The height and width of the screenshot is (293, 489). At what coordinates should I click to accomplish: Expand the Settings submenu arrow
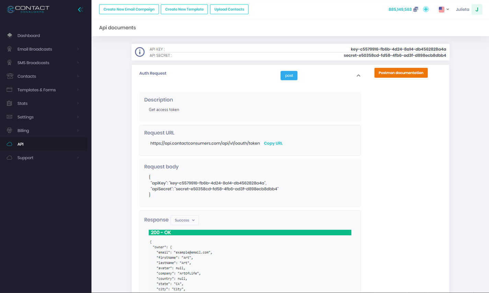point(78,117)
